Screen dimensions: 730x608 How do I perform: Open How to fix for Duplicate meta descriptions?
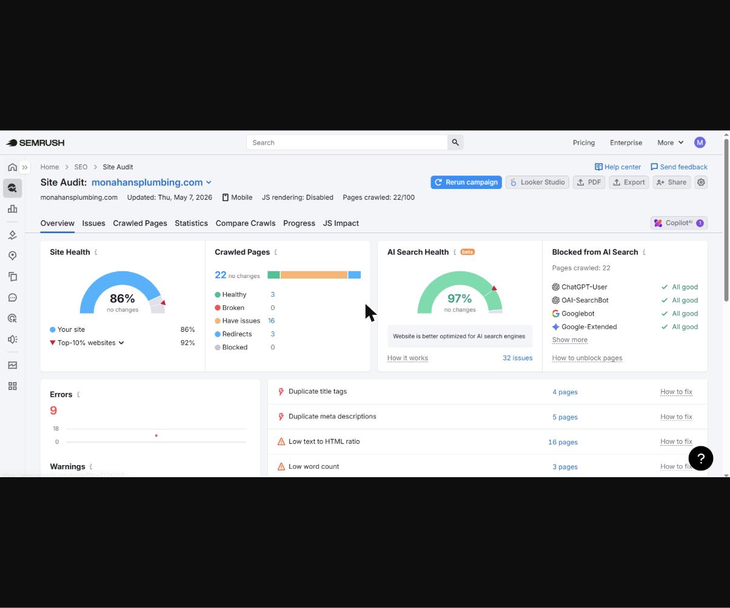point(676,417)
